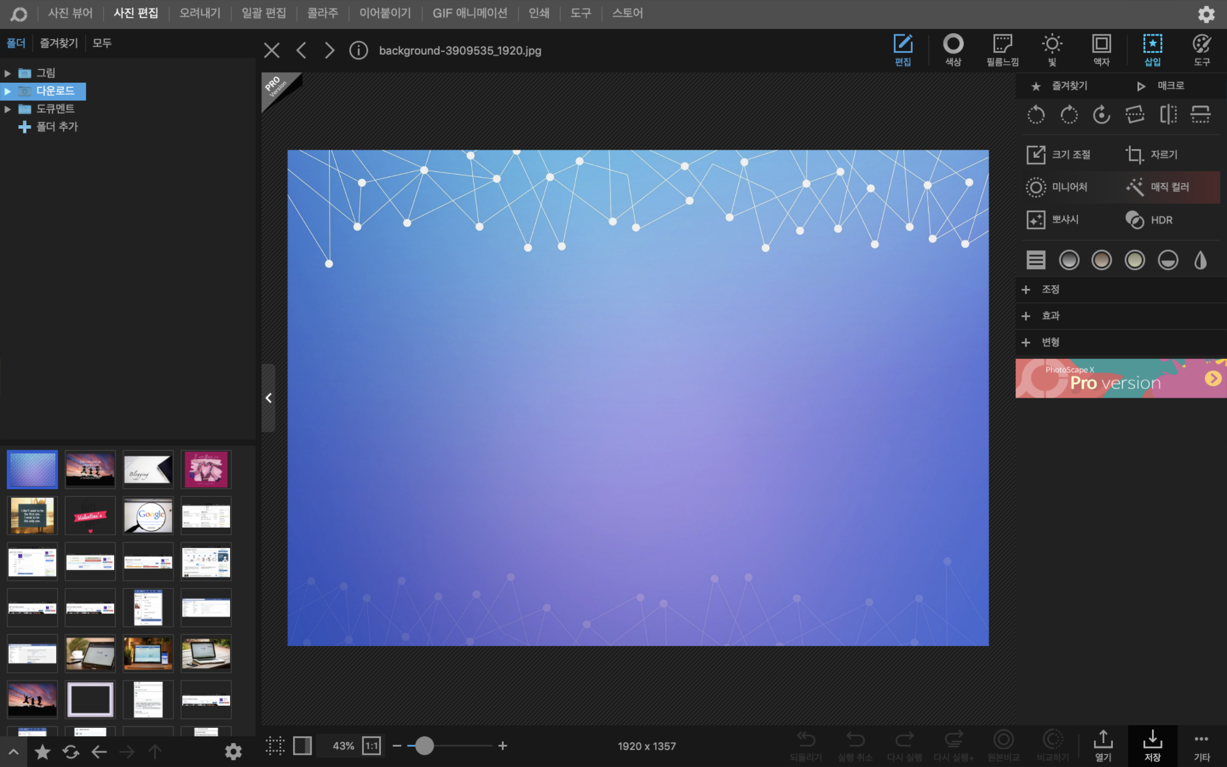
Task: Switch to the 콜라주 tab
Action: click(x=322, y=13)
